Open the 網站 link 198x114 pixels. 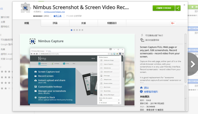coord(146,88)
